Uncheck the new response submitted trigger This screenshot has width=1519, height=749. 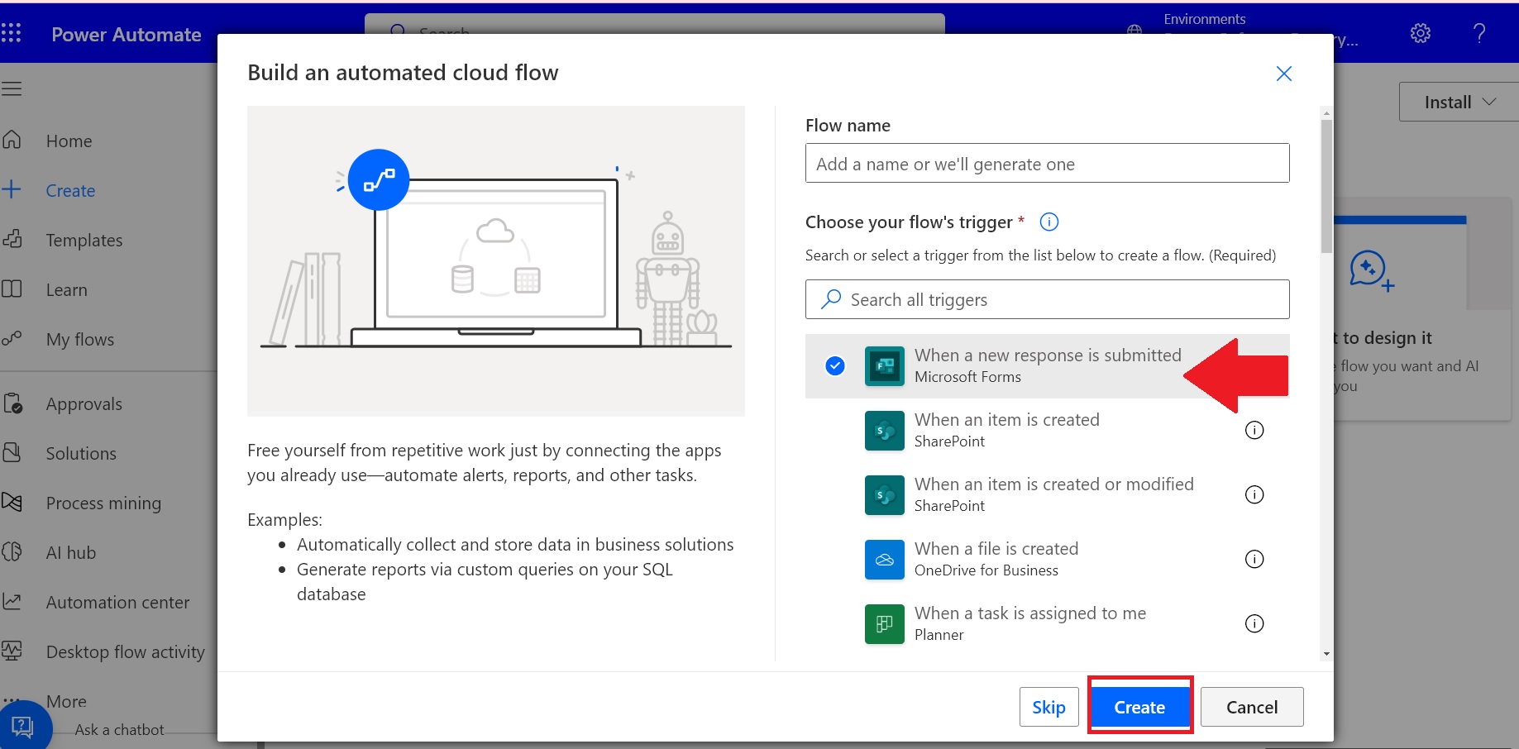(x=835, y=365)
